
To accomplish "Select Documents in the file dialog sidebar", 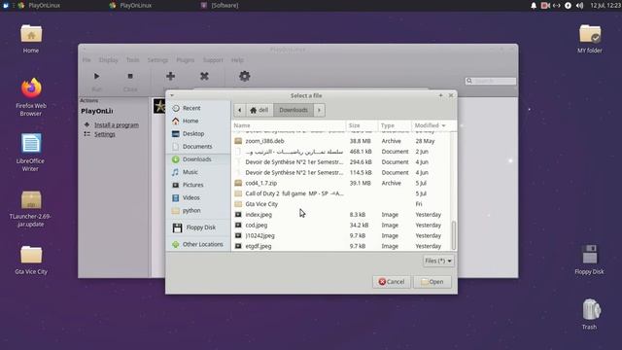I will 198,147.
